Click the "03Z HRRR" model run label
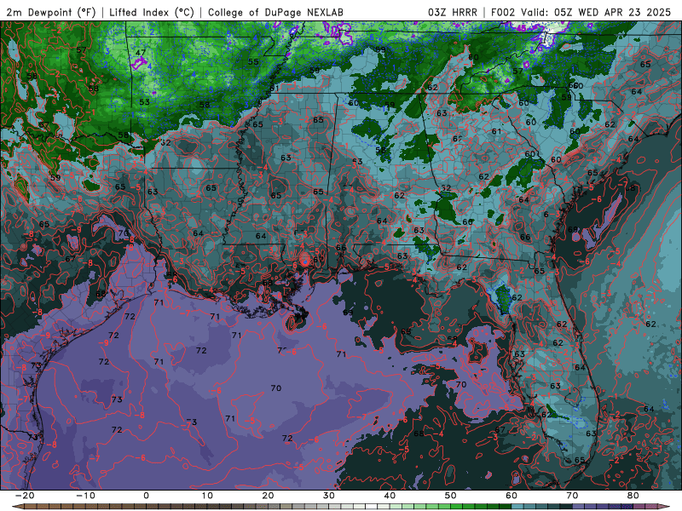 [453, 12]
